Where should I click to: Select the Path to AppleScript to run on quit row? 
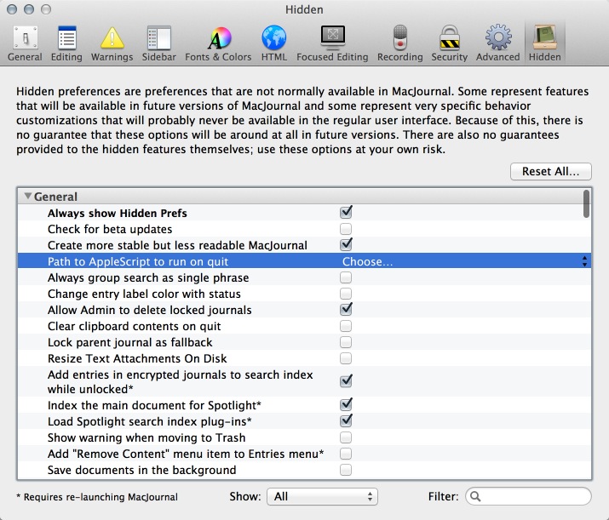305,261
